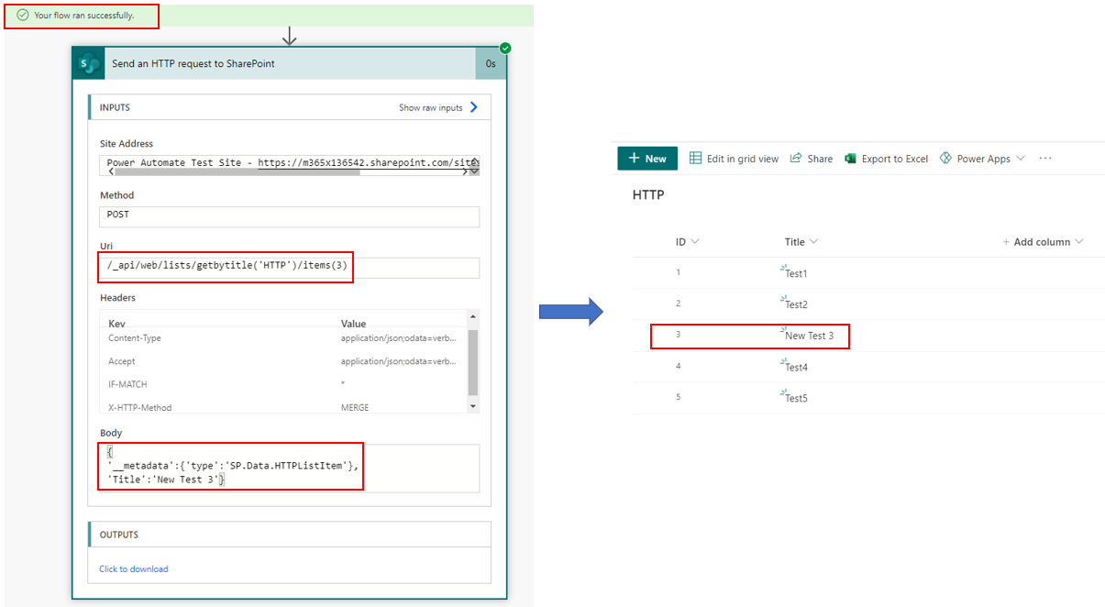This screenshot has height=607, width=1105.
Task: Select the Test5 list item
Action: tap(796, 398)
